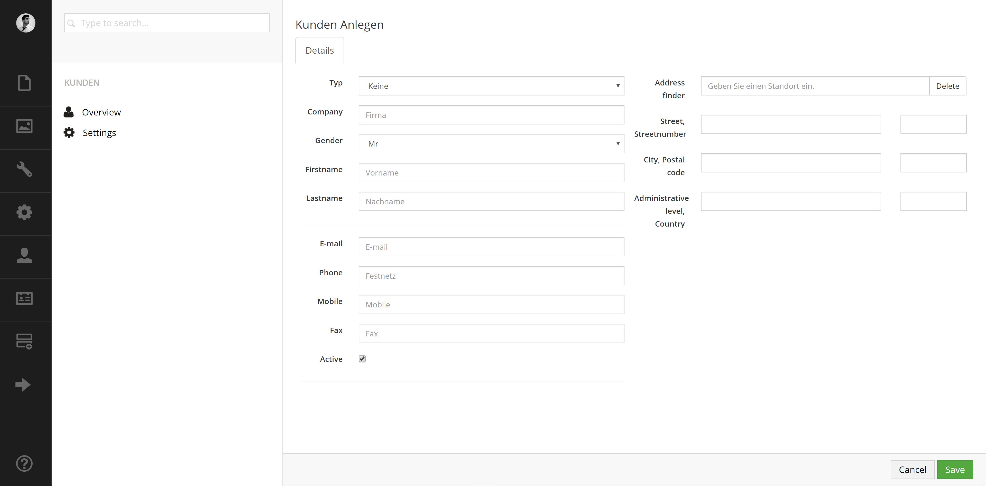Image resolution: width=986 pixels, height=486 pixels.
Task: Click the Active label text
Action: coord(331,359)
